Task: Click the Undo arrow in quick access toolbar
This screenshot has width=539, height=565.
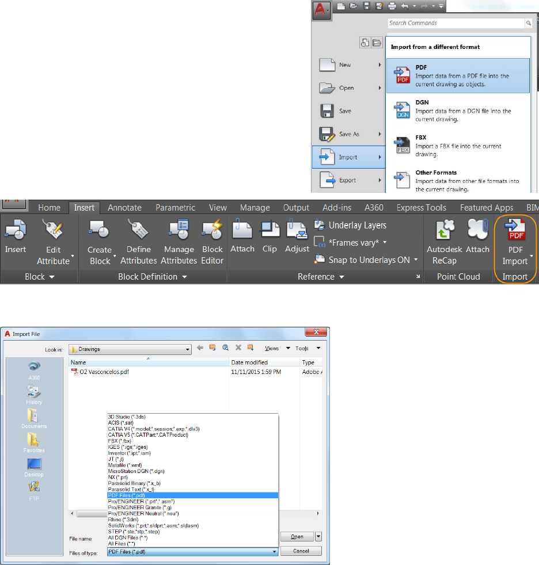Action: 405,6
